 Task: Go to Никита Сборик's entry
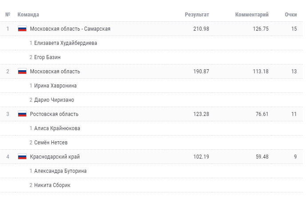[52, 185]
